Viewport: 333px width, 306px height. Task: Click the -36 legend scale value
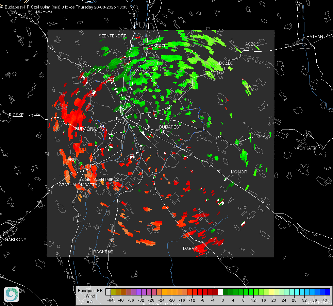[x=131, y=300]
